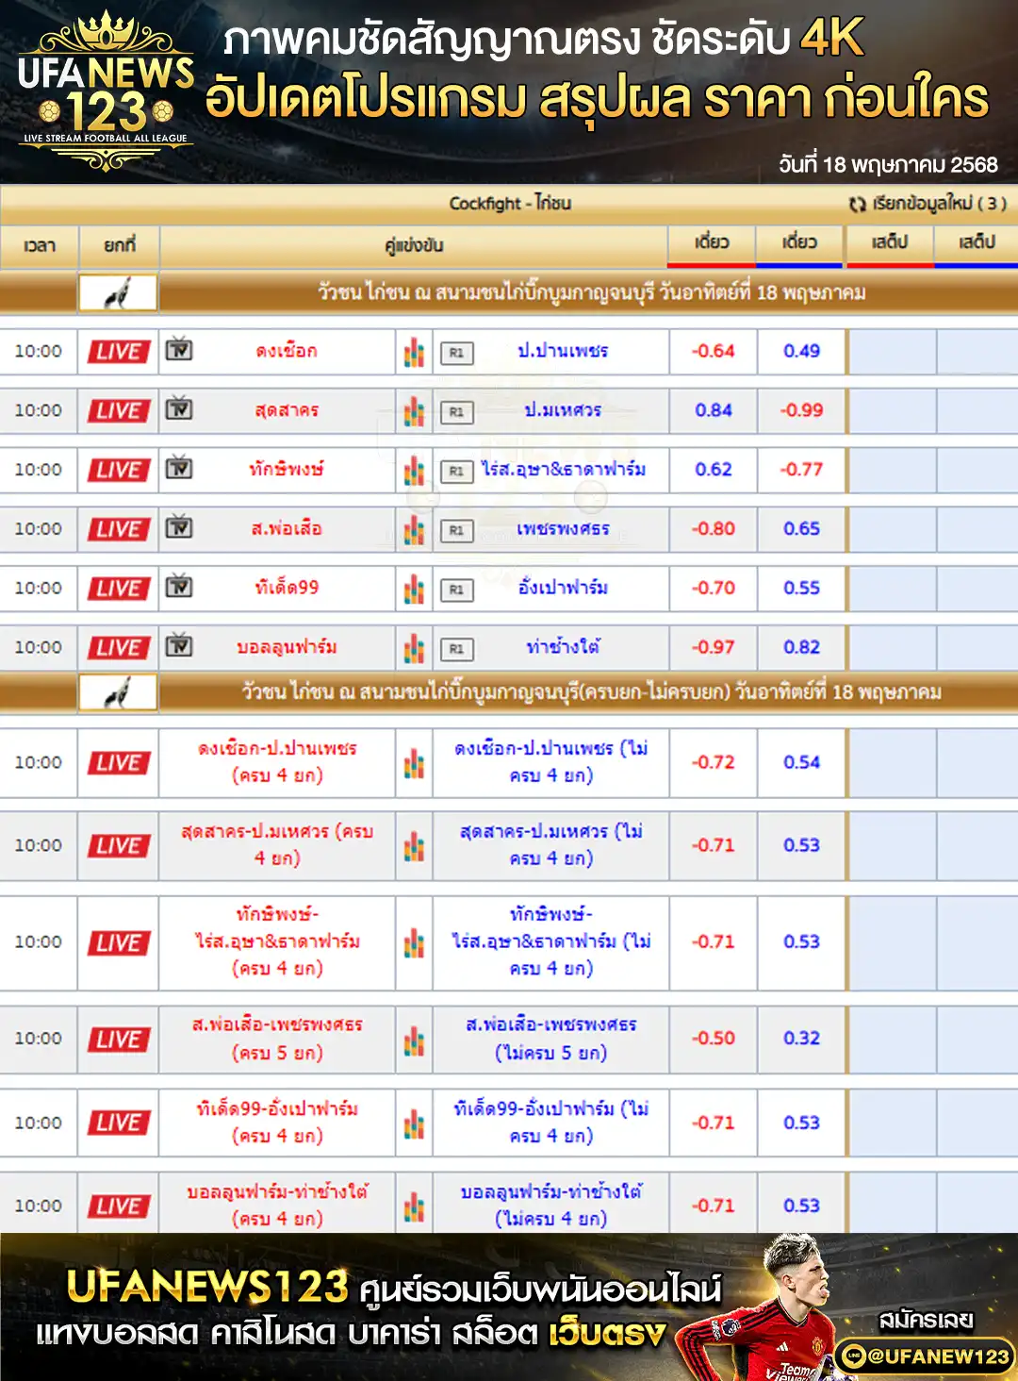Click team name บอลลูนฟาร์ม-ท่าช้างใต้ (ไม่ครบ 4 ยก)
This screenshot has height=1381, width=1018.
(x=551, y=1206)
